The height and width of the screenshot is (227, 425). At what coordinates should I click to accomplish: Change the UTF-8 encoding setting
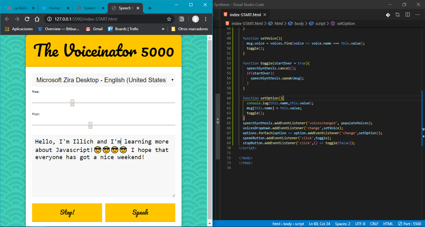pos(359,224)
